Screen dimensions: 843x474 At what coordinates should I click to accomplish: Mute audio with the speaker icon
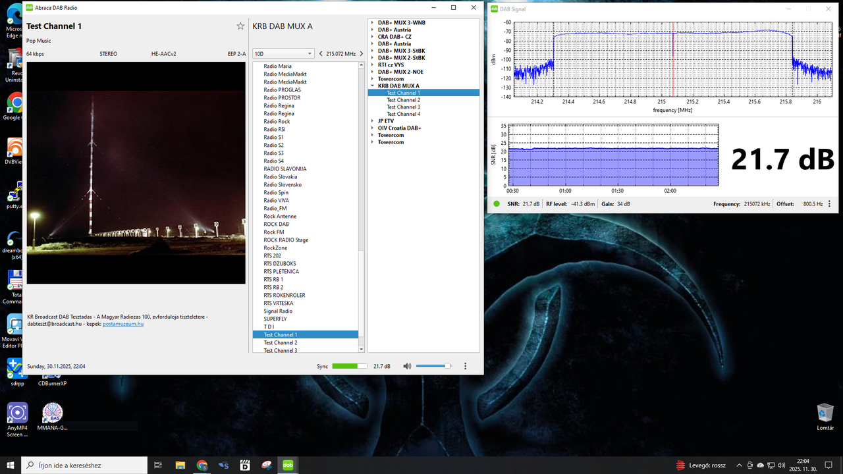click(x=407, y=366)
